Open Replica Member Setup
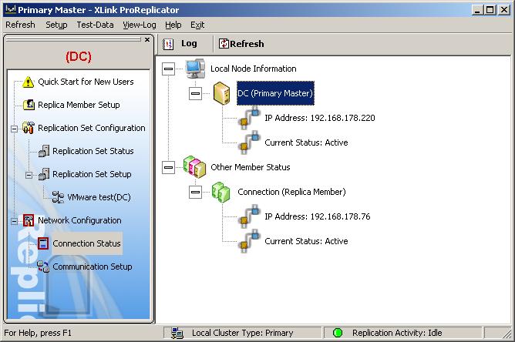Image resolution: width=515 pixels, height=342 pixels. (x=79, y=105)
